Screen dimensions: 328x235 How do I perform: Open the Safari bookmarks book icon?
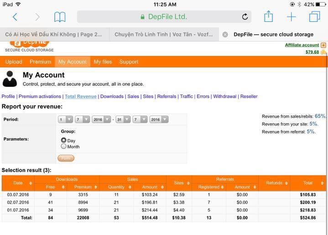pyautogui.click(x=60, y=17)
